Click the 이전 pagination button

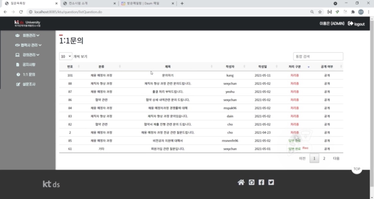[x=302, y=158]
